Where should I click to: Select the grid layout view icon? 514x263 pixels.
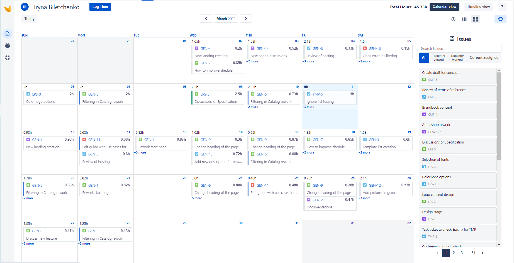pos(476,19)
